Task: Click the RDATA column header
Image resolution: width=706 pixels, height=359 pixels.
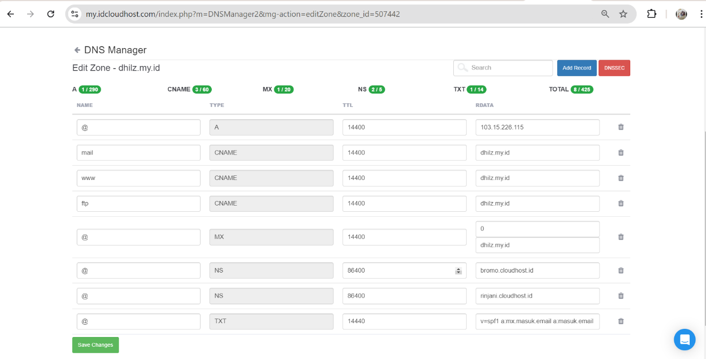Action: pos(484,105)
